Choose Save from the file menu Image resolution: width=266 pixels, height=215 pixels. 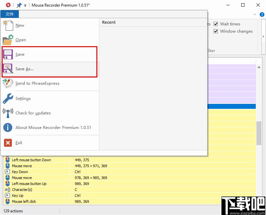[50, 54]
